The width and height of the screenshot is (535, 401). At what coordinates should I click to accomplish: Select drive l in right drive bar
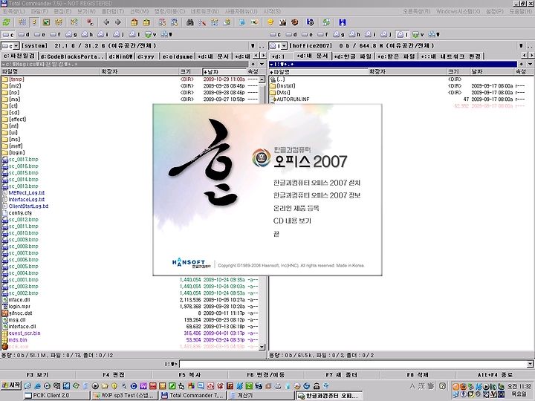pyautogui.click(x=403, y=34)
